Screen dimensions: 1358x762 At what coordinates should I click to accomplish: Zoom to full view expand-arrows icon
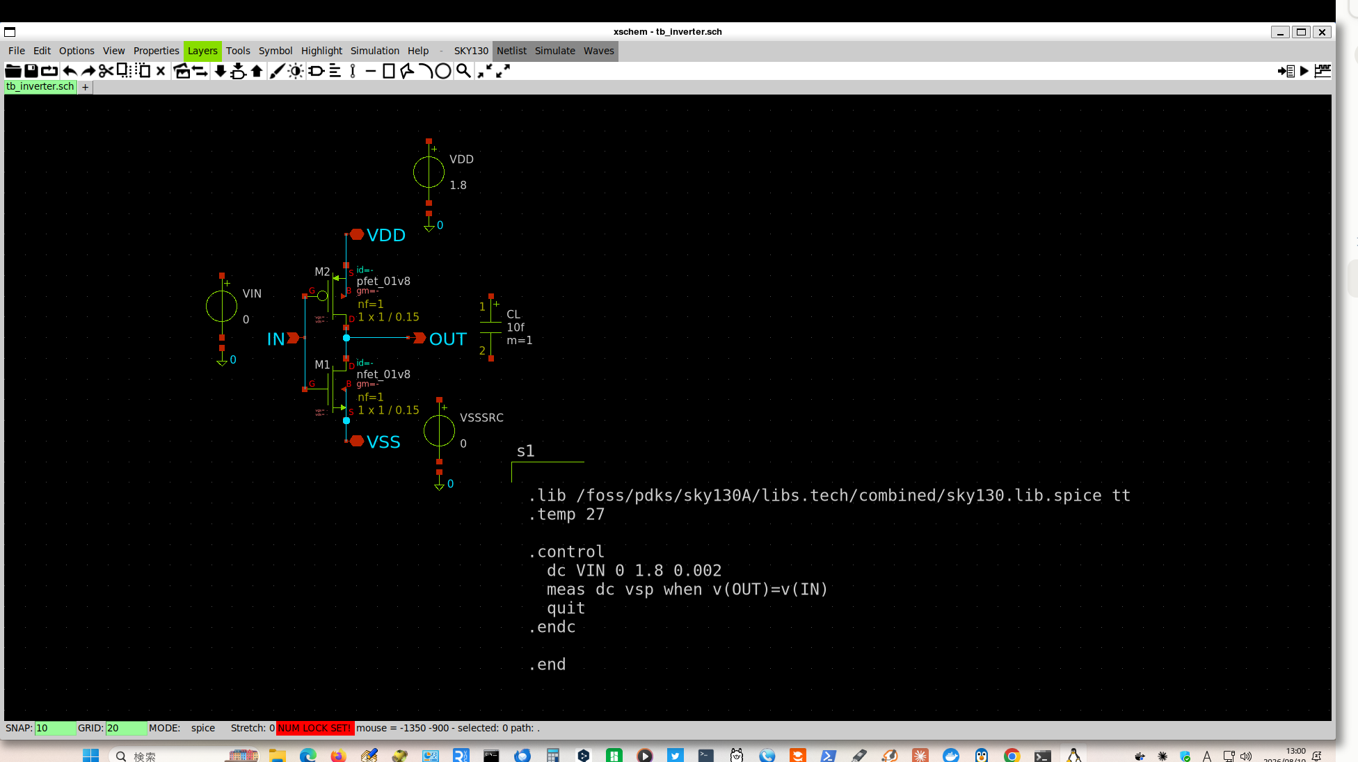[503, 71]
